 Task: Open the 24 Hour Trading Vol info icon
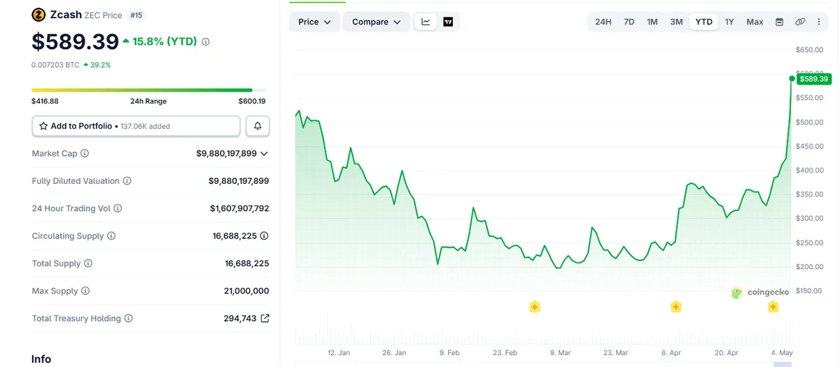tap(118, 208)
